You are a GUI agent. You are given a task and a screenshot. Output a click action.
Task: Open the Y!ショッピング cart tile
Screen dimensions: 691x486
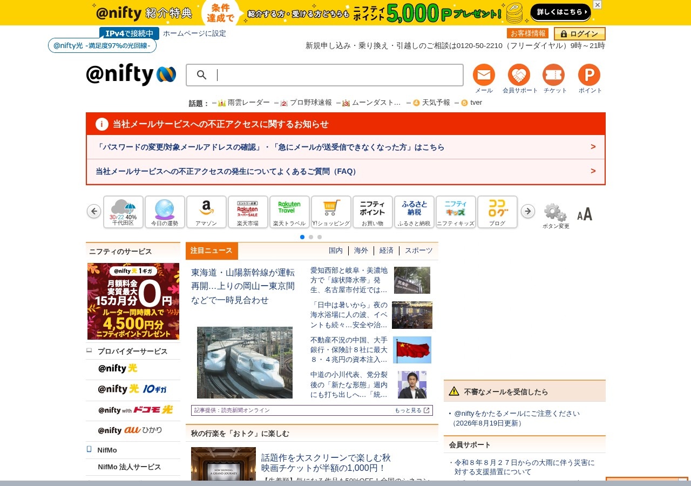point(331,212)
